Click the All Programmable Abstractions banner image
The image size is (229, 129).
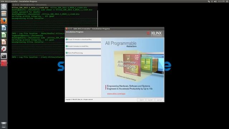click(133, 67)
